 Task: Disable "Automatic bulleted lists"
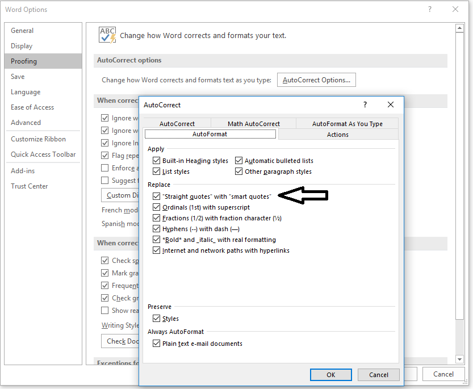[x=239, y=160]
